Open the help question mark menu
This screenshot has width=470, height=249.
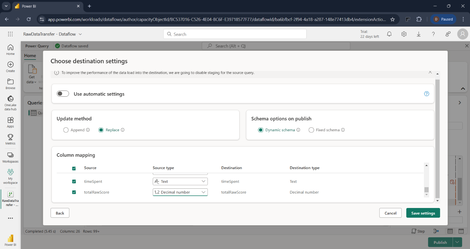(x=433, y=34)
